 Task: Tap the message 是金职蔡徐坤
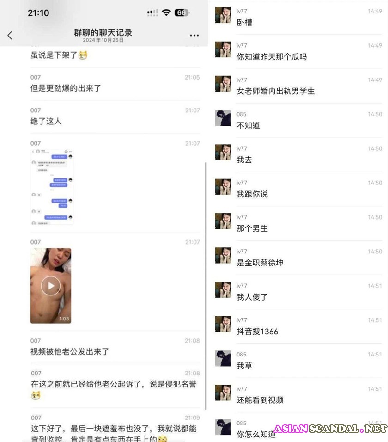(x=260, y=263)
